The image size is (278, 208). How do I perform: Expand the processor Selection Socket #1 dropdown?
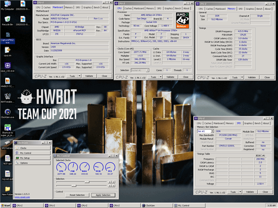[x=139, y=70]
